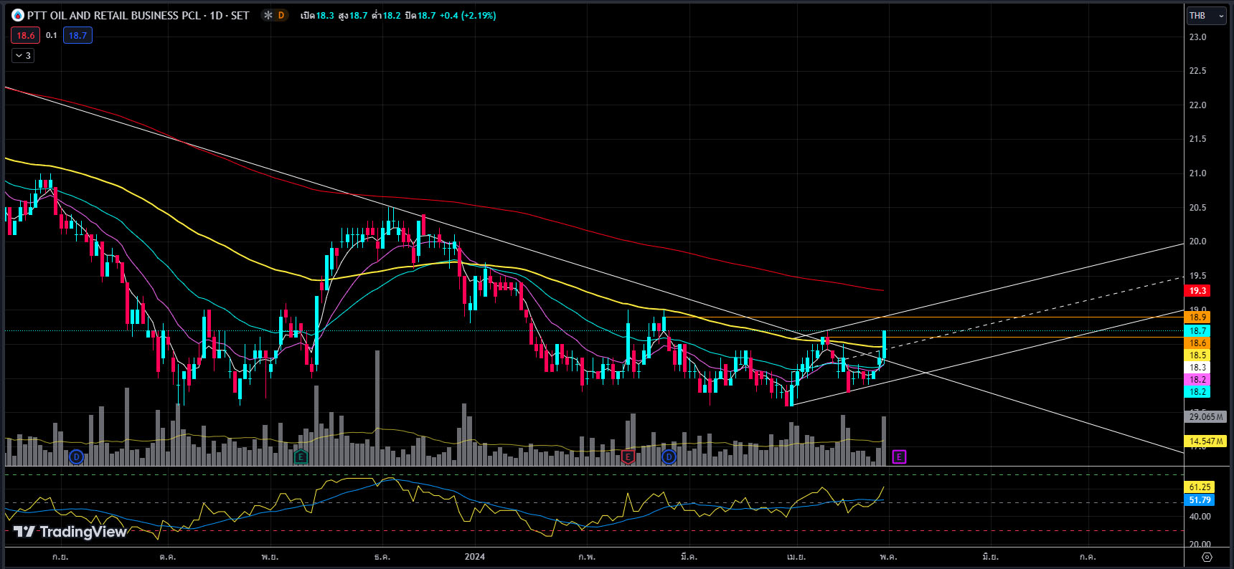Click the March dividend D marker
Screen dimensions: 1234x569
tap(669, 456)
